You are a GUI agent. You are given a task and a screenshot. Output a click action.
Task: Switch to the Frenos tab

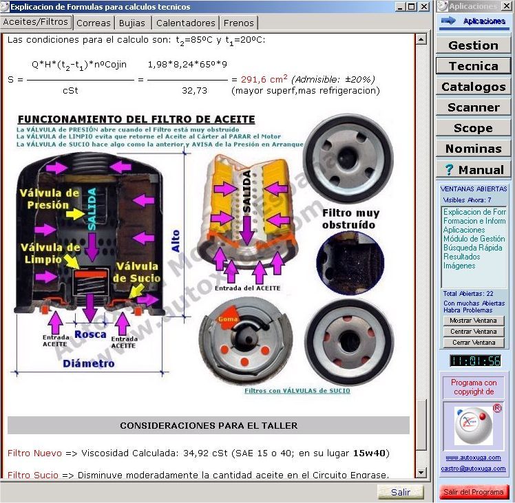(239, 23)
